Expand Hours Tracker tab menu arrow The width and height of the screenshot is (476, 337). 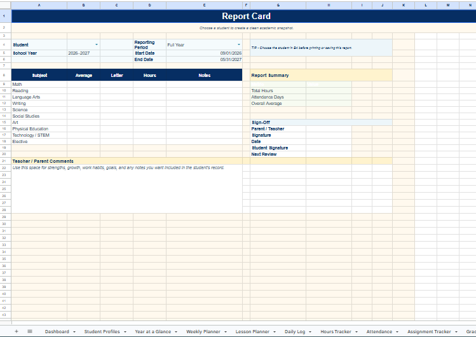point(356,332)
